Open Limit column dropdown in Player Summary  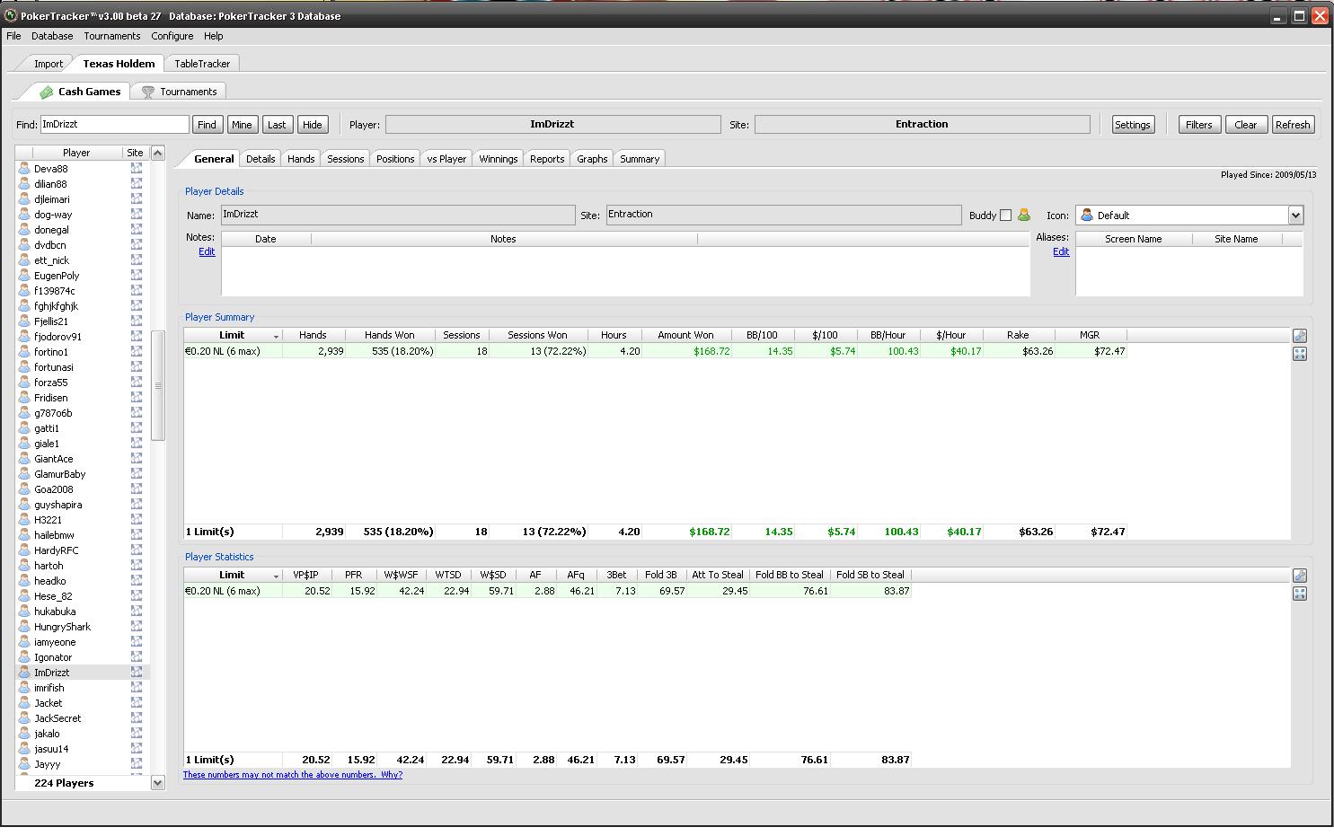click(x=276, y=336)
